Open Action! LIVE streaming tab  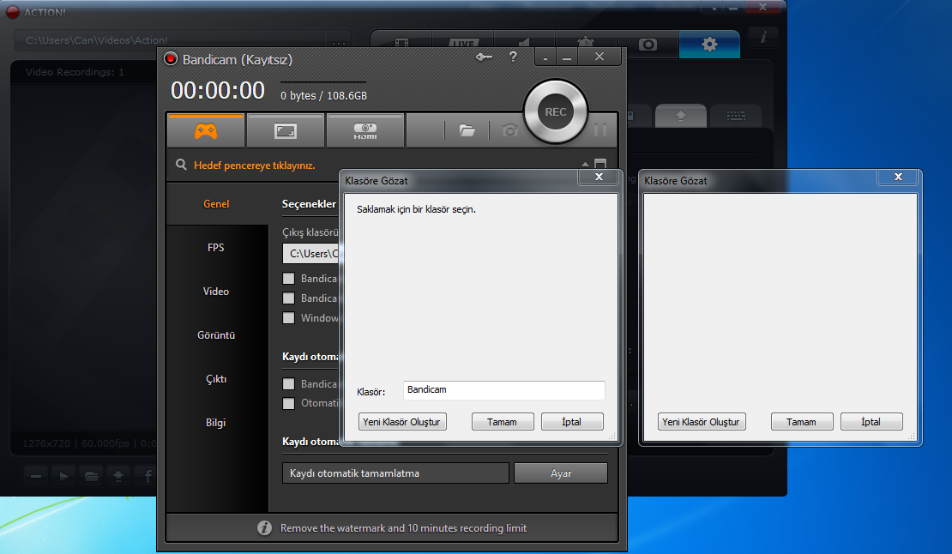pyautogui.click(x=463, y=43)
